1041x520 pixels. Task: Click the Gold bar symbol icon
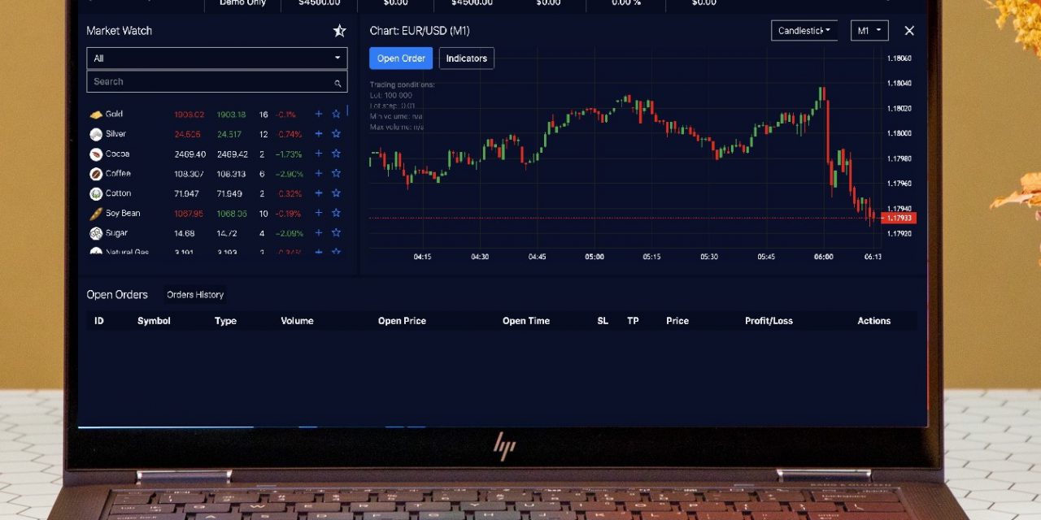pos(96,115)
